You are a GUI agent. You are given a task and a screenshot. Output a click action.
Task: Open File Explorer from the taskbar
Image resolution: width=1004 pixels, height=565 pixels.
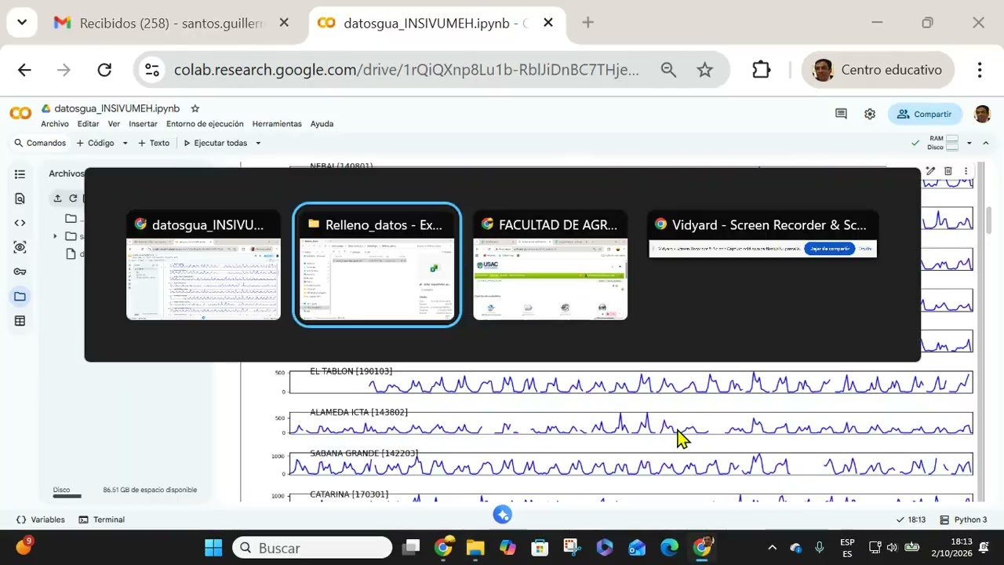475,548
